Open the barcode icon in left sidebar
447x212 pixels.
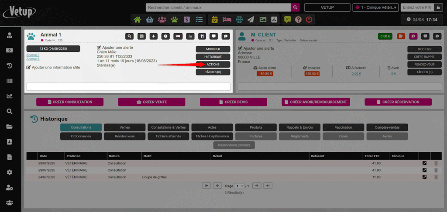[x=9, y=81]
